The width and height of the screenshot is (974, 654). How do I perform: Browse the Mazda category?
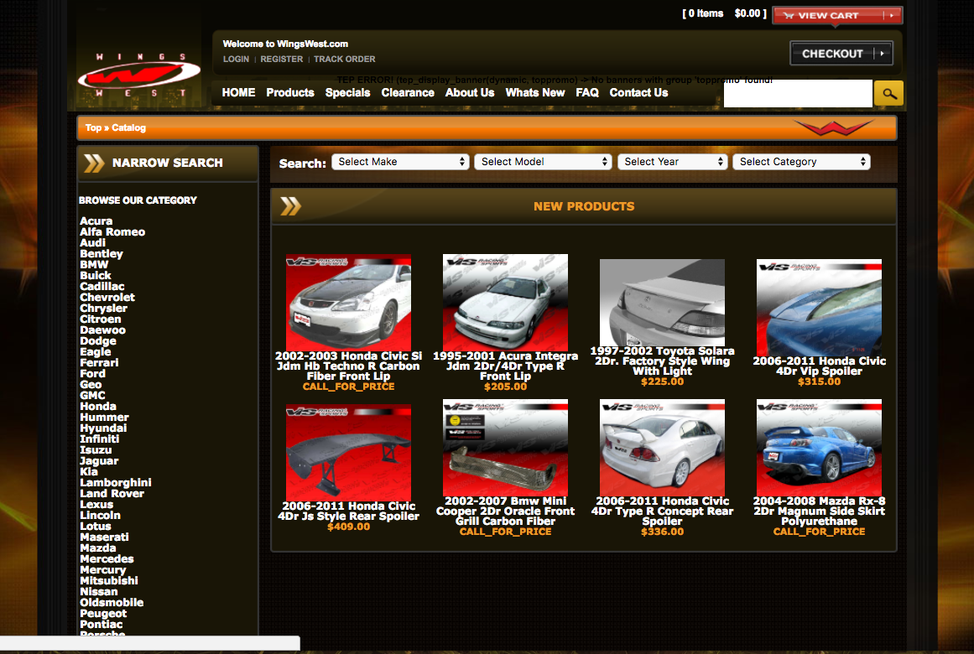click(x=98, y=548)
